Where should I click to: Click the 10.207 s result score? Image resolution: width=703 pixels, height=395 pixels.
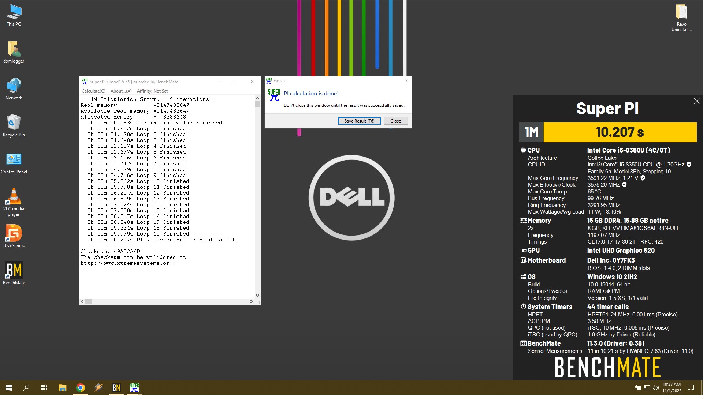pyautogui.click(x=620, y=132)
